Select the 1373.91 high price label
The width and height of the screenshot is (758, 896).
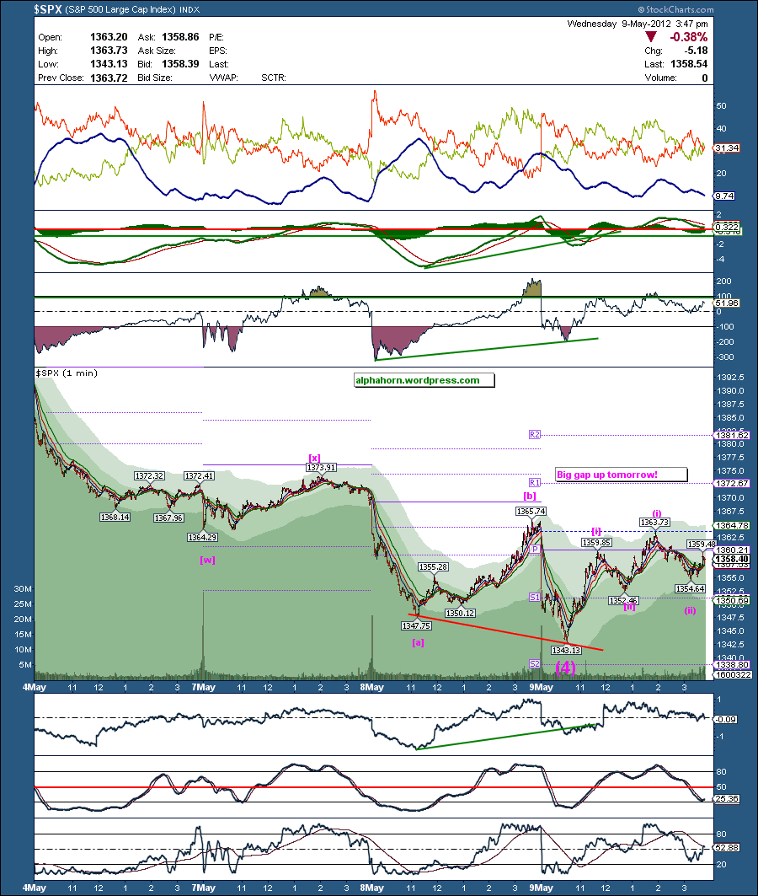tap(322, 468)
